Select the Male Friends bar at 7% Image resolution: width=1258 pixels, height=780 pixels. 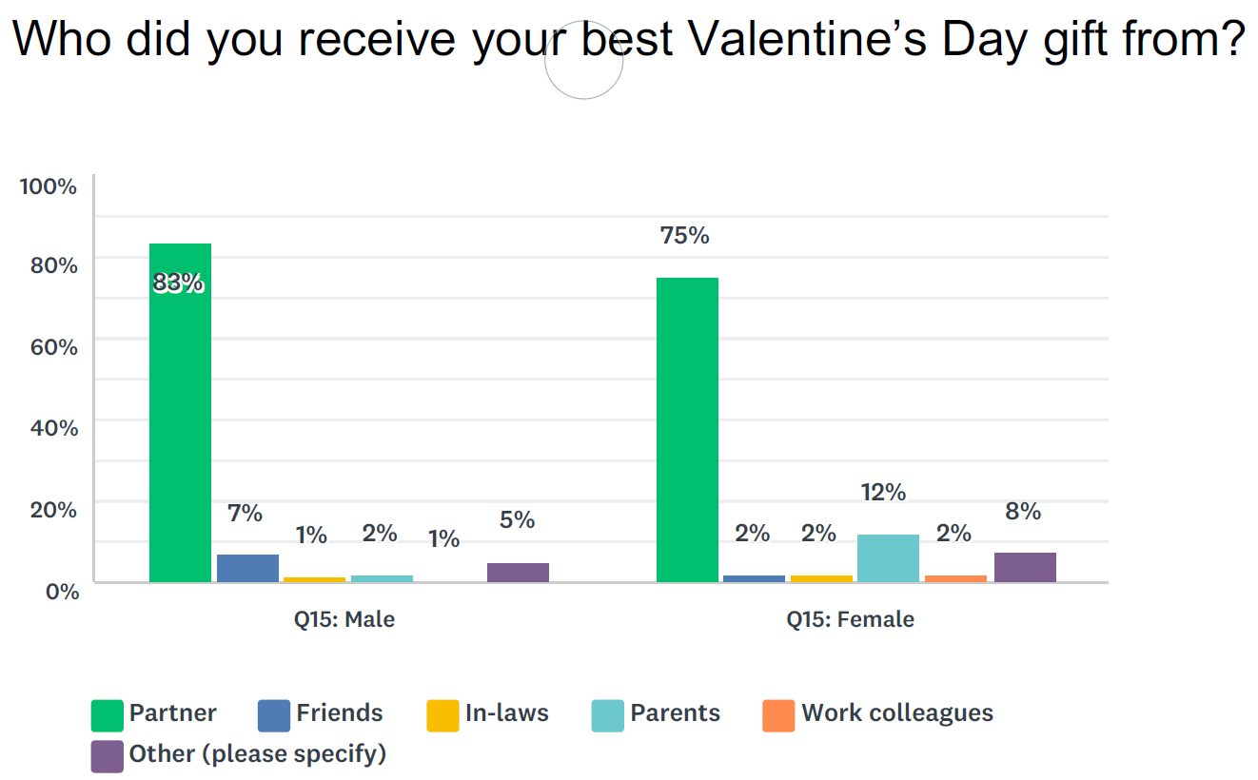[x=247, y=568]
